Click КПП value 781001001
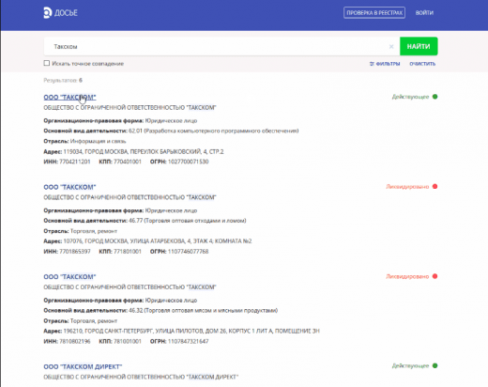The height and width of the screenshot is (387, 488). coord(128,341)
